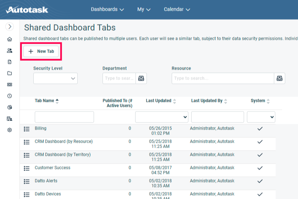Open the Security Level dropdown

[x=55, y=78]
